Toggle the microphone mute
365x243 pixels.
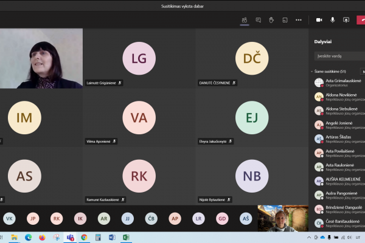(x=332, y=20)
